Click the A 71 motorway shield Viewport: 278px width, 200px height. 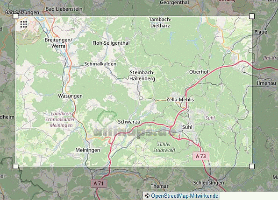click(x=99, y=183)
